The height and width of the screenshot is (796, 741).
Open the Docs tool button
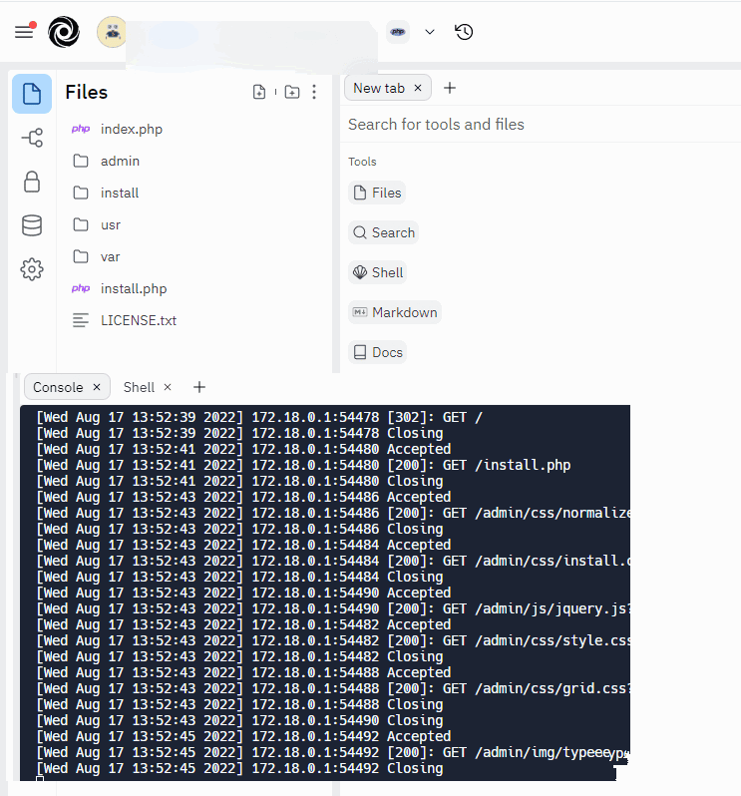[x=378, y=352]
